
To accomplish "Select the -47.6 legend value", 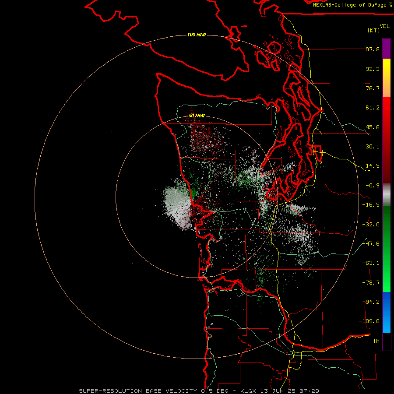I will [x=371, y=244].
